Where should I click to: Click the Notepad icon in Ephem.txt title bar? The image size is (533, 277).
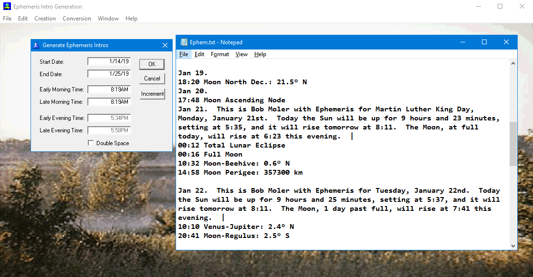(x=184, y=42)
